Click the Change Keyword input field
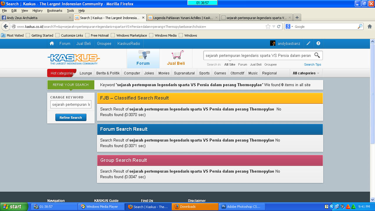 pos(71,104)
